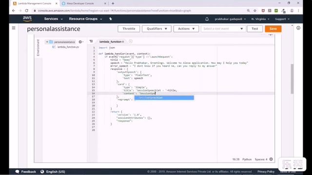The height and width of the screenshot is (175, 312).
Task: Open the Actions dropdown
Action: [x=186, y=29]
